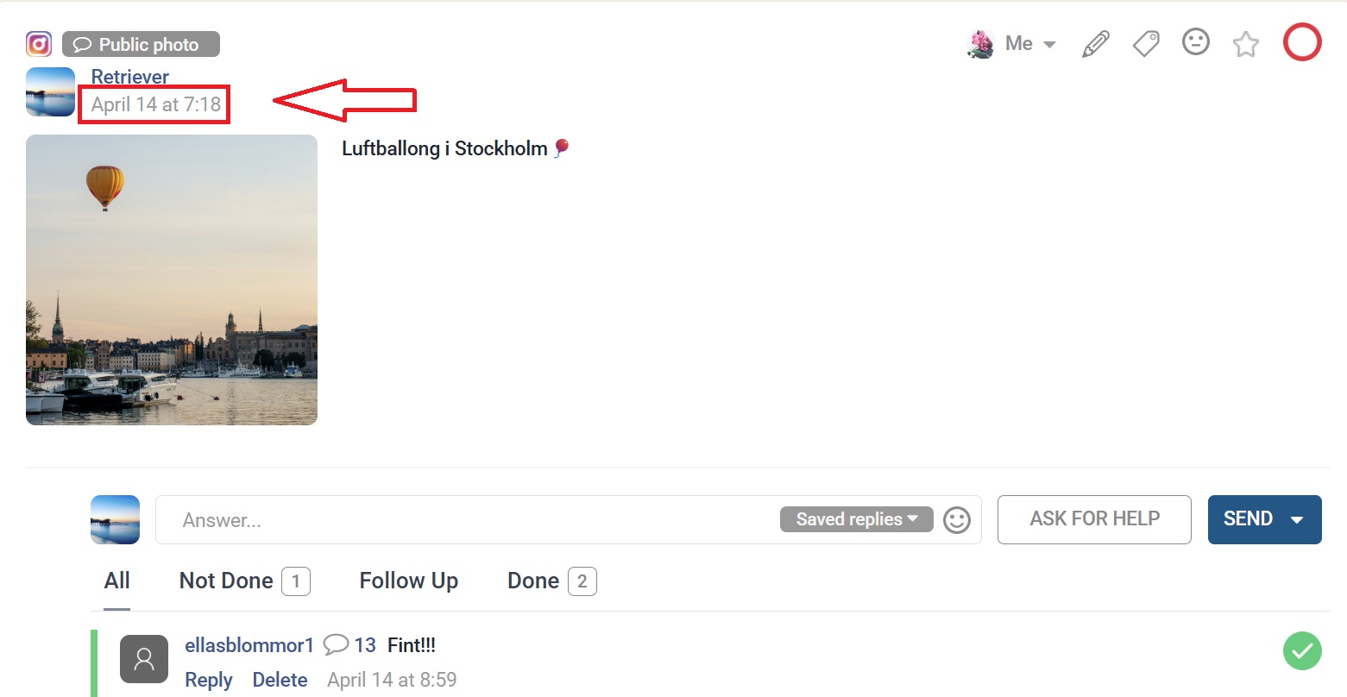
Task: Expand the SEND button arrow
Action: 1296,520
